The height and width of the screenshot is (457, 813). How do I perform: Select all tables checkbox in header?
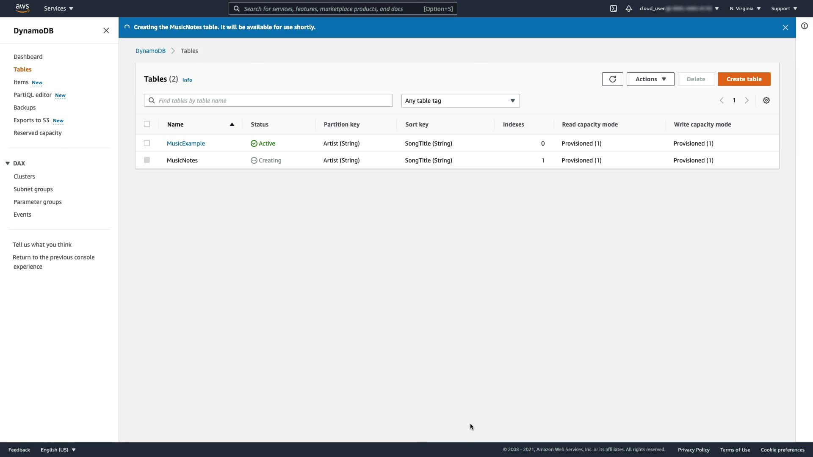click(x=147, y=124)
